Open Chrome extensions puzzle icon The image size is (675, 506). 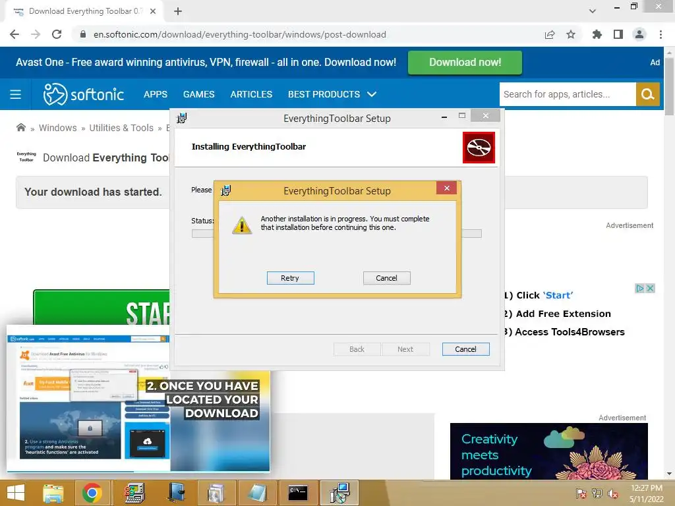tap(597, 34)
